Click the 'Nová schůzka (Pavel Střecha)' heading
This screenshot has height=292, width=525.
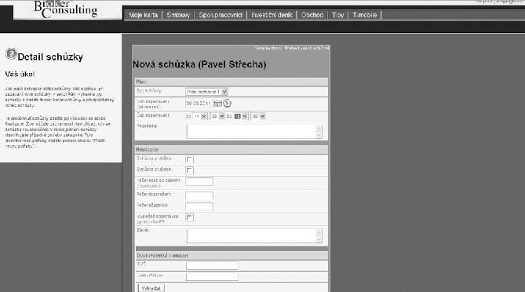point(199,64)
